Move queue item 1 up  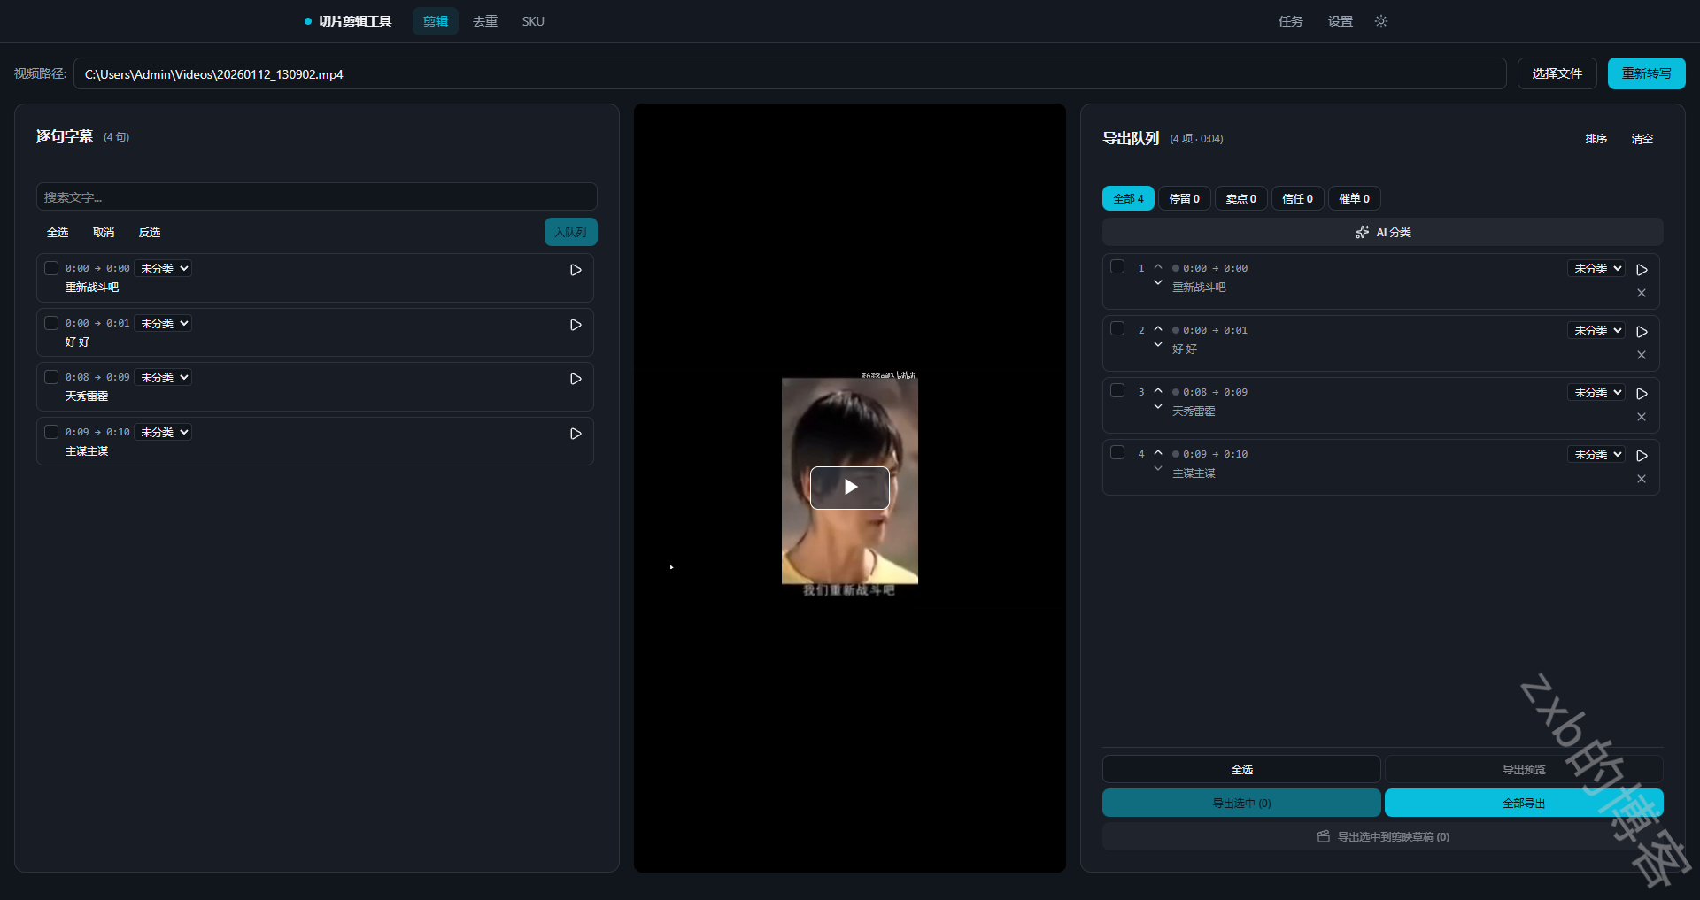point(1158,266)
